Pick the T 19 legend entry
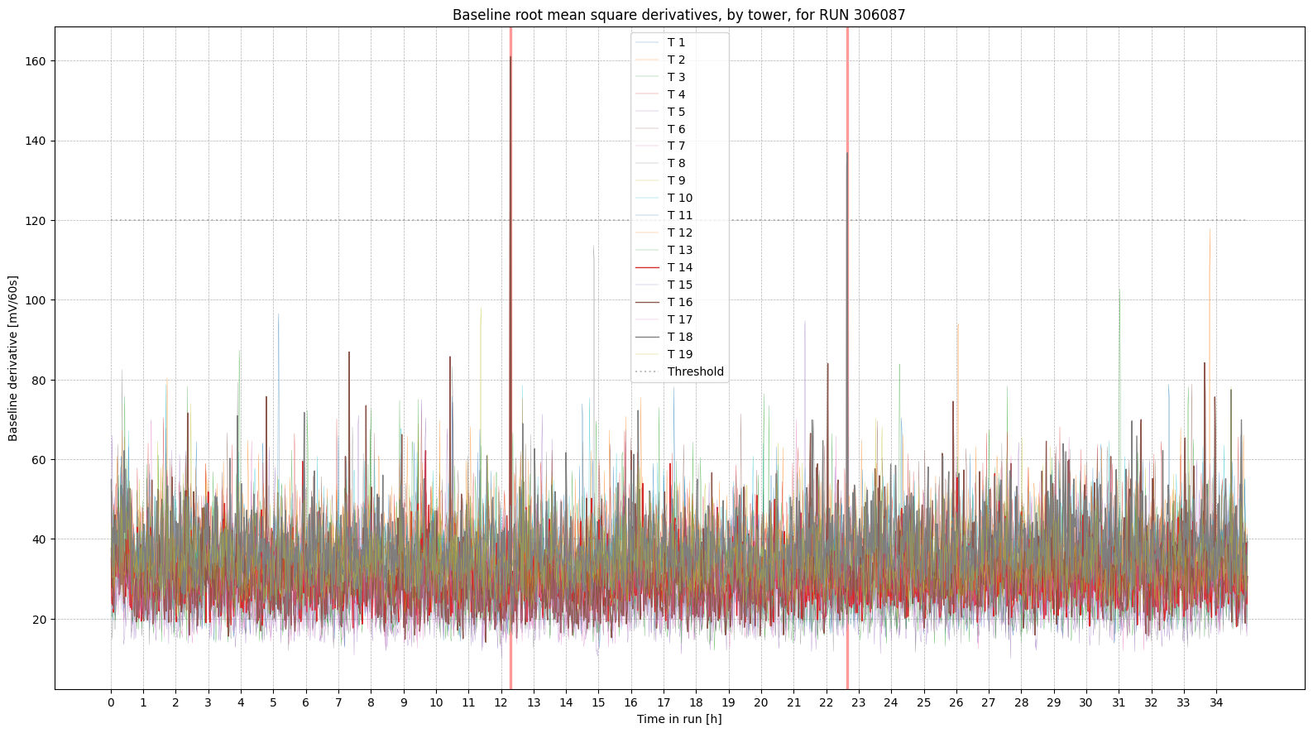Screen dimensions: 1313x733 pyautogui.click(x=679, y=354)
